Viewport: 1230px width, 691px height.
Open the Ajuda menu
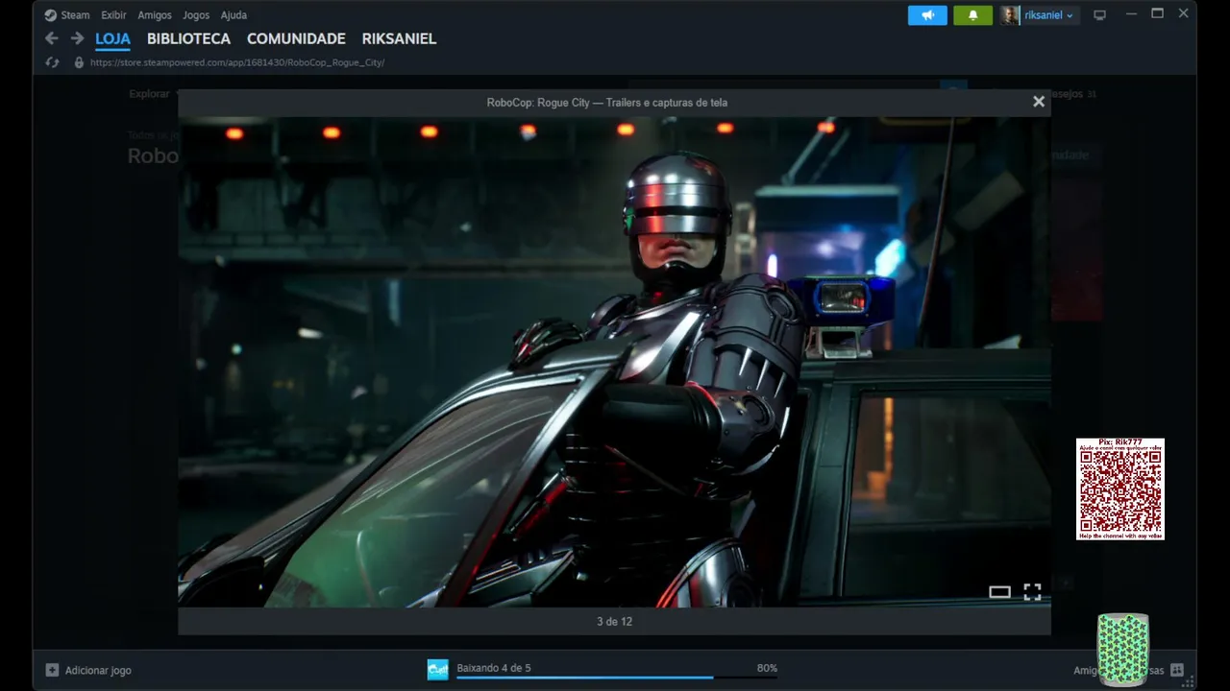click(x=234, y=15)
